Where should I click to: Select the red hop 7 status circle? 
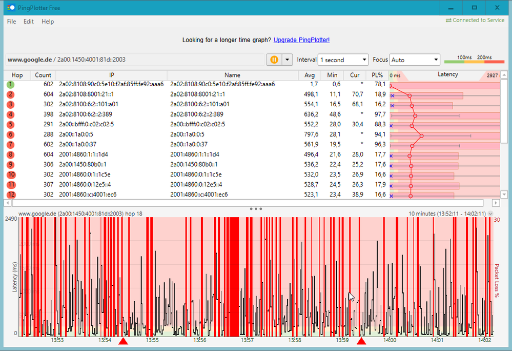pyautogui.click(x=10, y=144)
